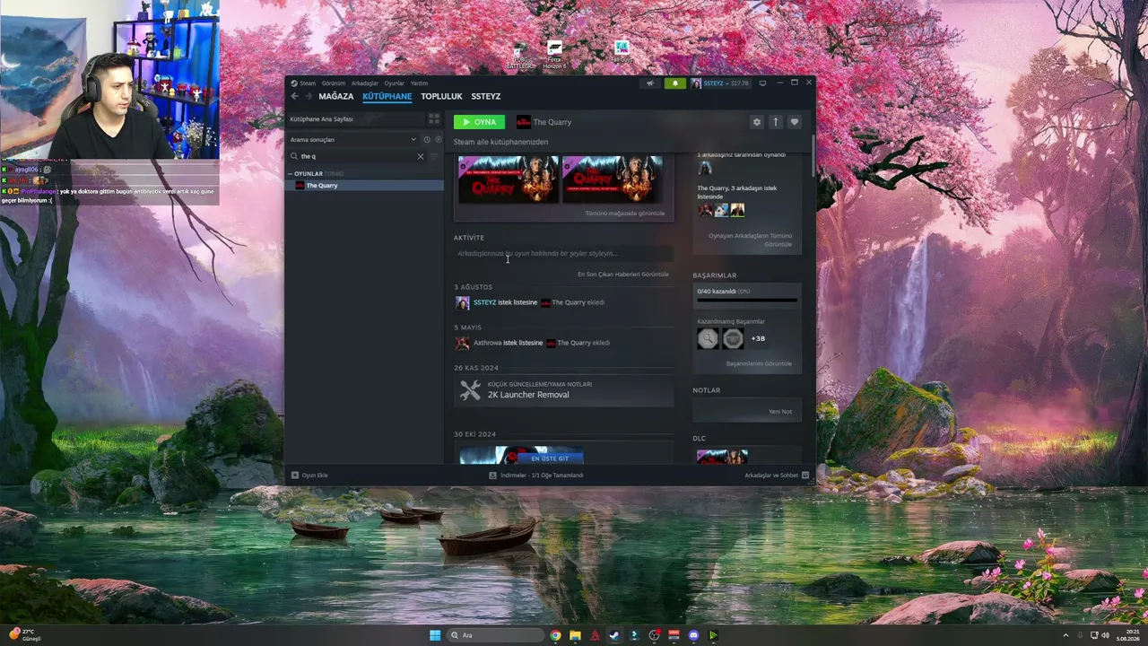Clear the library search text
This screenshot has width=1148, height=646.
pyautogui.click(x=420, y=156)
